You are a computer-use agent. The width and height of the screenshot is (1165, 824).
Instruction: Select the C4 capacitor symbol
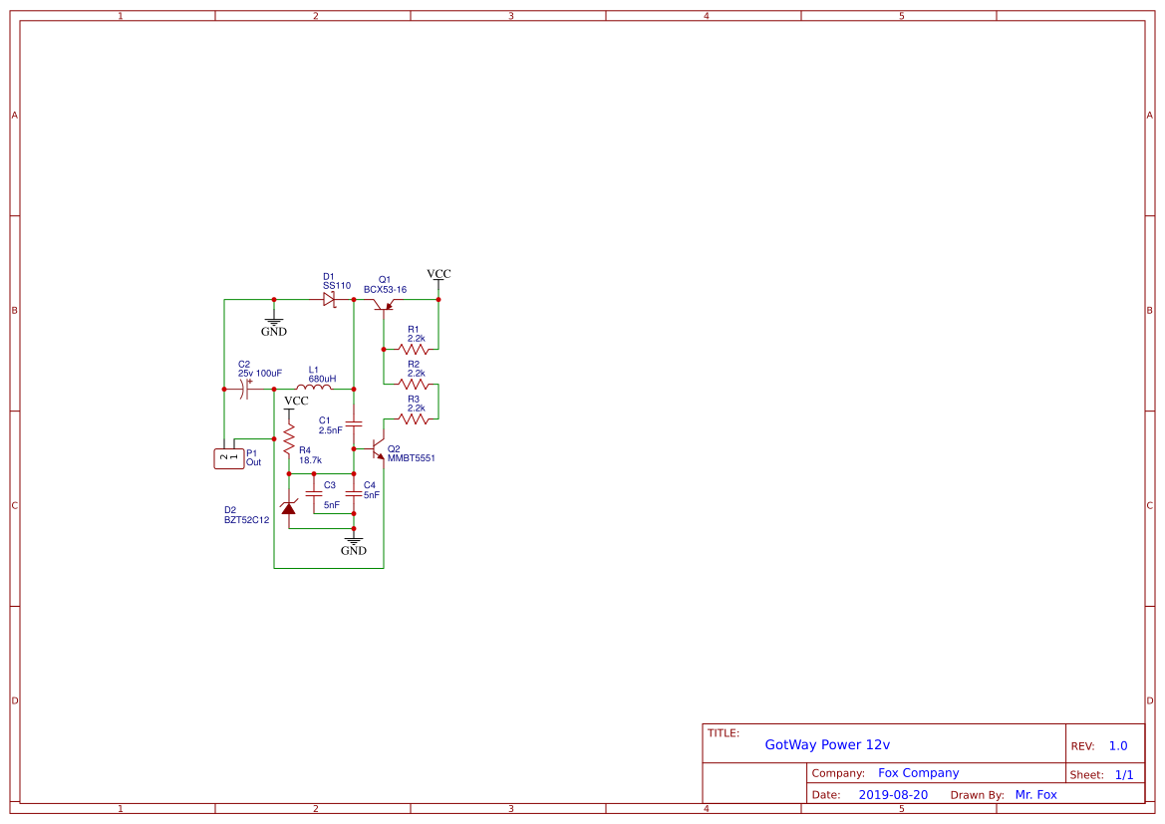tap(354, 494)
